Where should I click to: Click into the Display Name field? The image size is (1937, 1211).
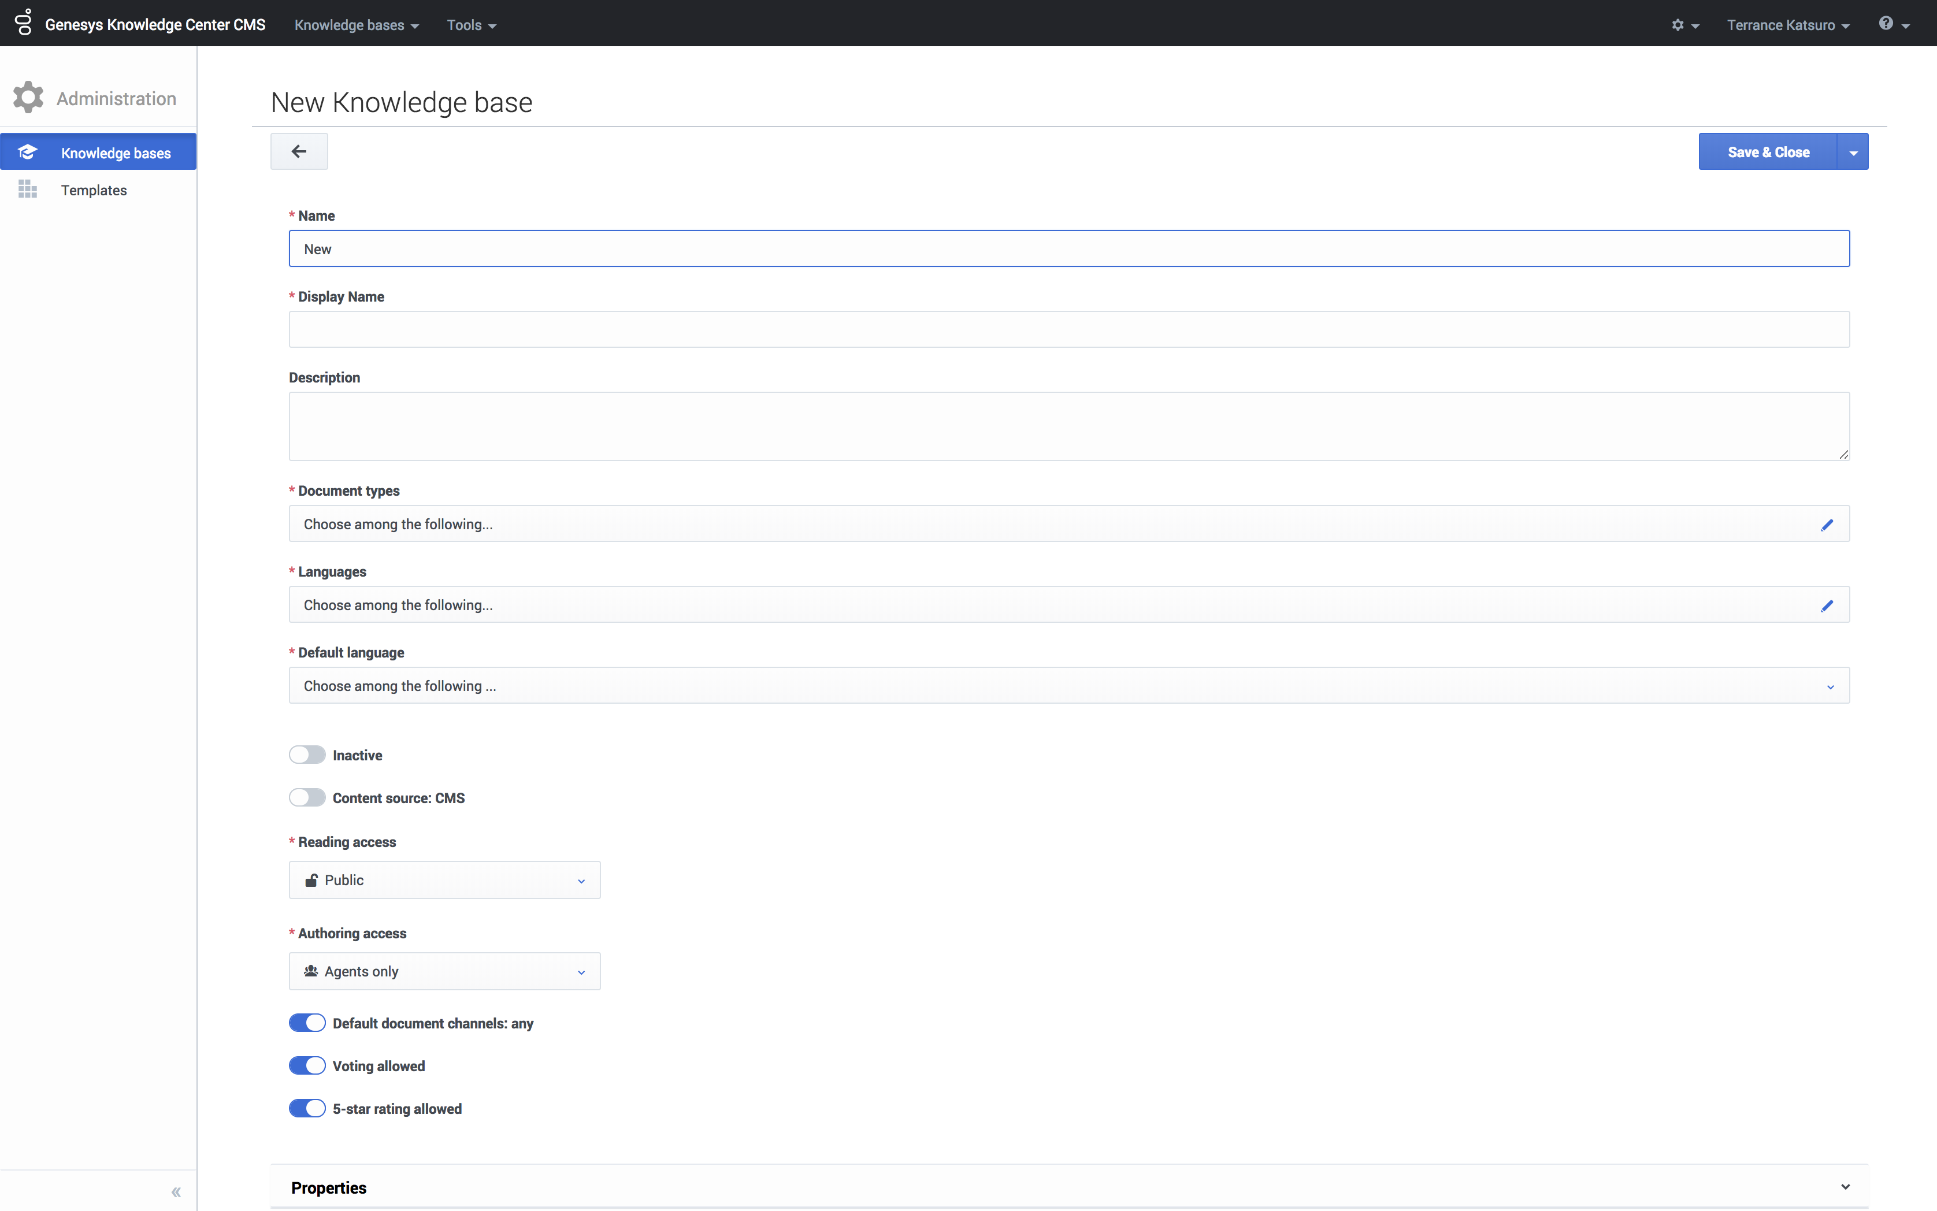(x=1068, y=330)
